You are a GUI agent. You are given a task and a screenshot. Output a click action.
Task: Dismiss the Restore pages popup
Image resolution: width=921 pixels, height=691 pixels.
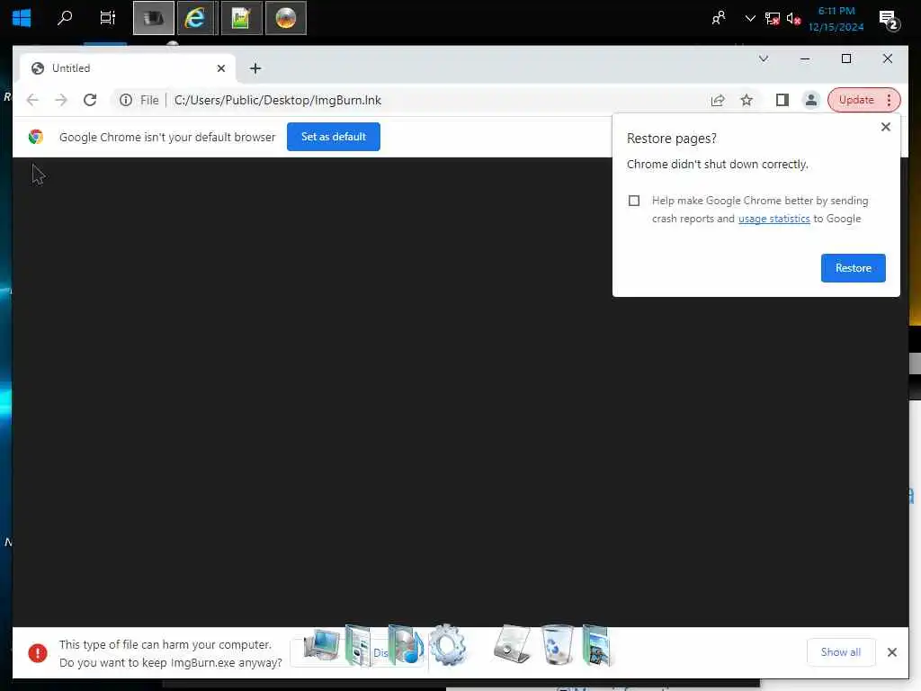[886, 127]
